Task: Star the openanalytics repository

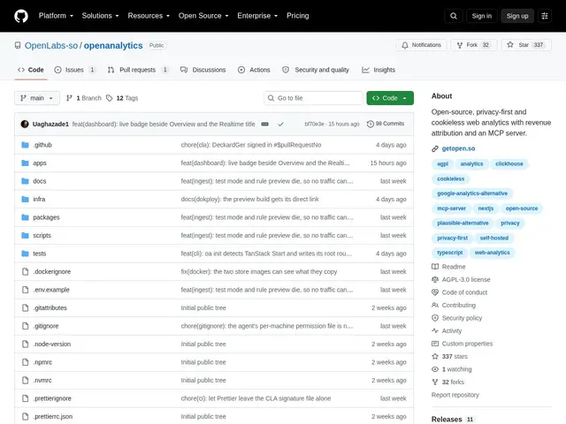Action: tap(526, 45)
